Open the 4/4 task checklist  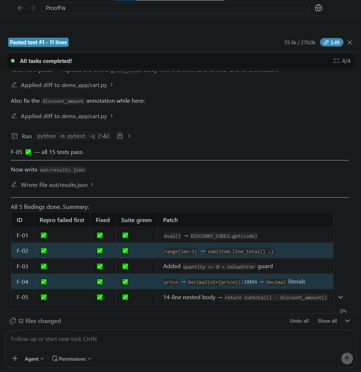(x=342, y=61)
